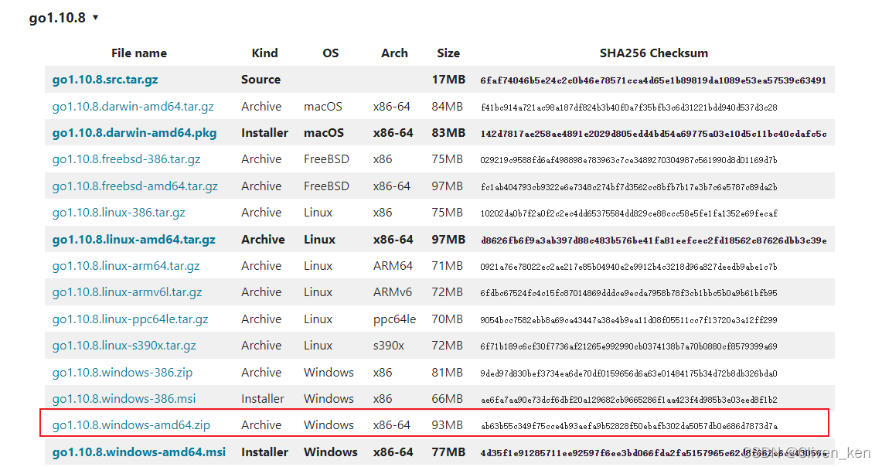
Task: Download go1.10.8.linux-386.tar.gz archive
Action: tap(118, 213)
